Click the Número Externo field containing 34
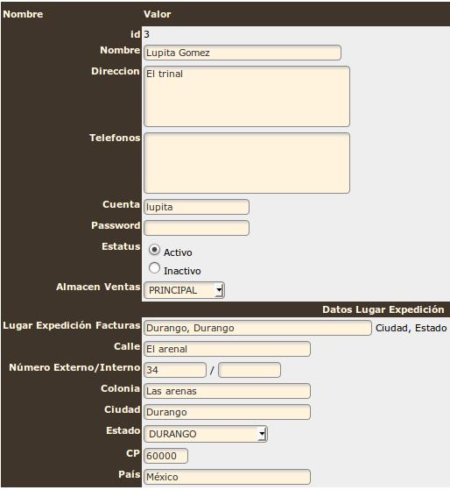The image size is (450, 490). tap(175, 370)
